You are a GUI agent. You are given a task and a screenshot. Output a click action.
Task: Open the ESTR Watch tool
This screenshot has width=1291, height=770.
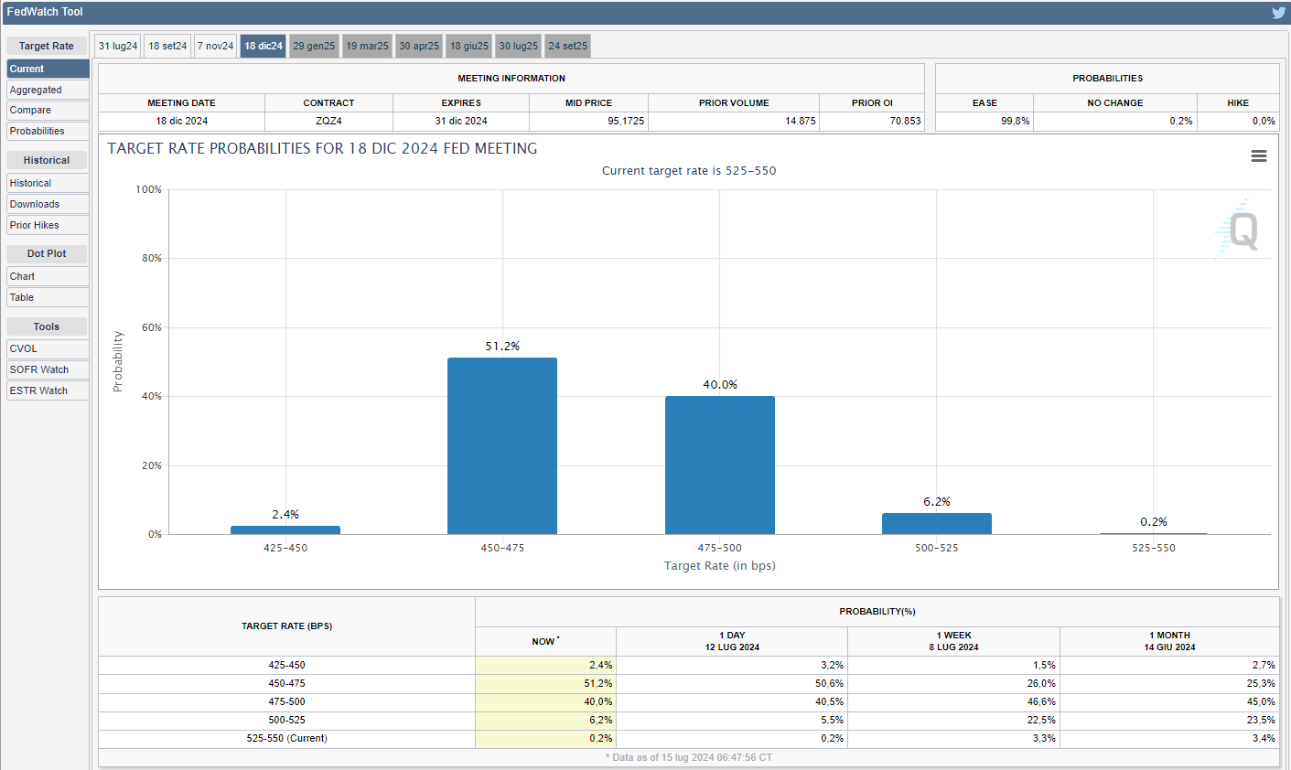pos(48,390)
